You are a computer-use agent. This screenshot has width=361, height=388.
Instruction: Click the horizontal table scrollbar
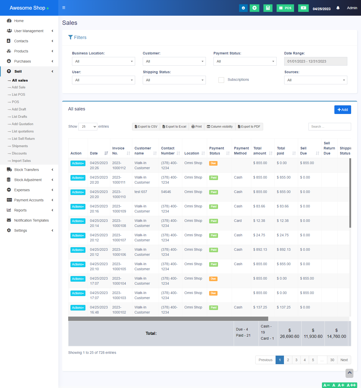click(x=168, y=319)
